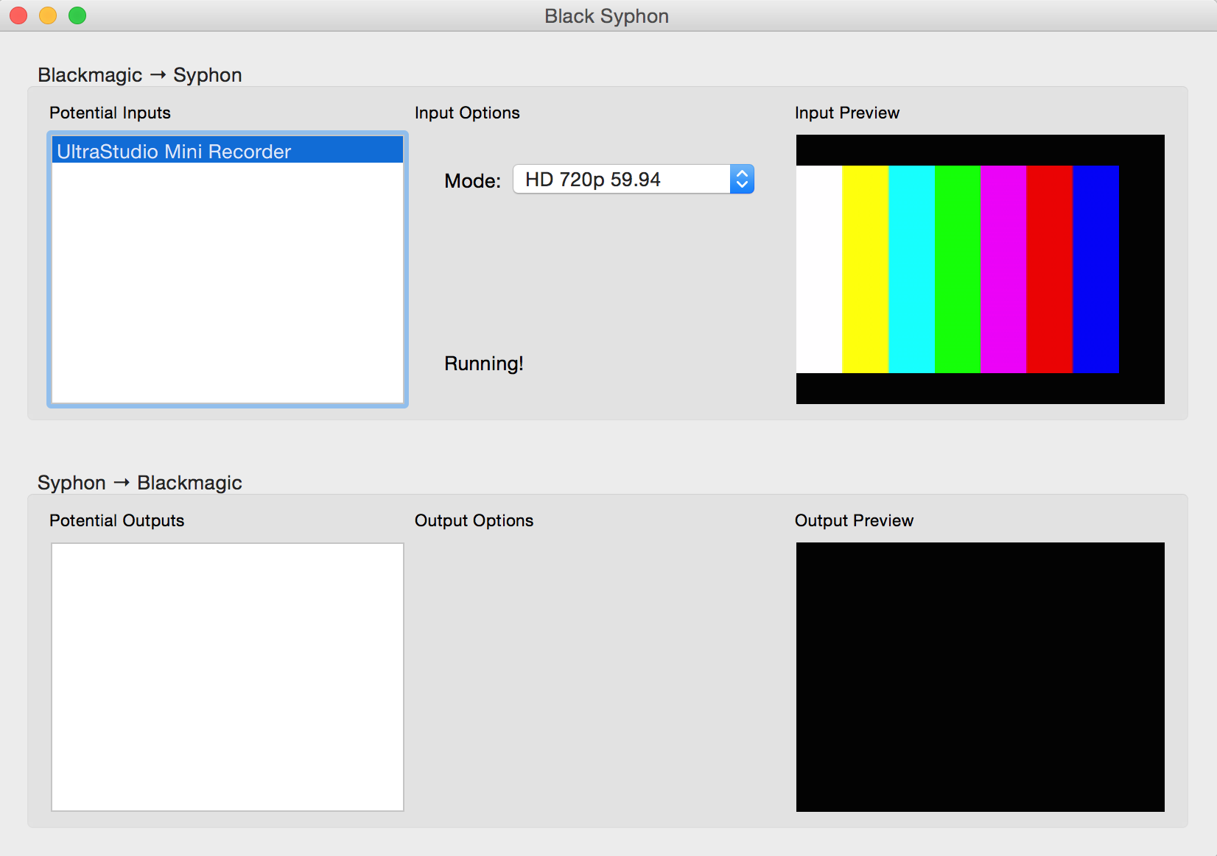This screenshot has height=856, width=1217.
Task: Zoom the Black Syphon window
Action: [x=77, y=15]
